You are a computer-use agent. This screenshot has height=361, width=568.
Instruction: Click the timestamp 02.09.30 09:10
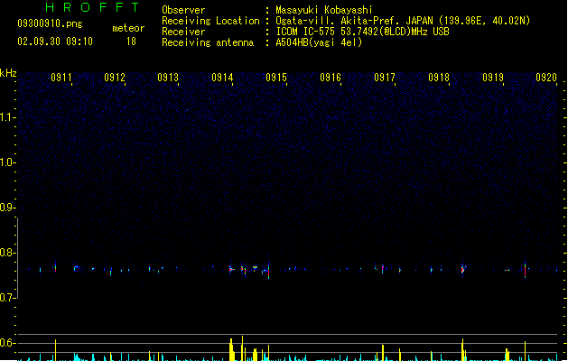tap(55, 42)
